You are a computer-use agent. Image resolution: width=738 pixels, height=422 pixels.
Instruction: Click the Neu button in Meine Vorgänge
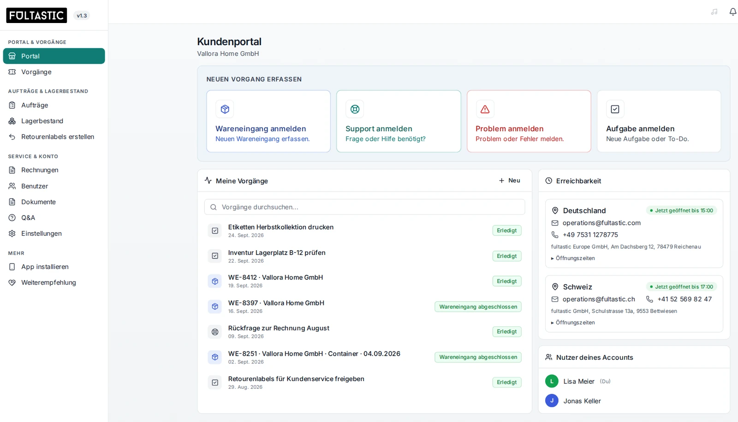point(509,181)
